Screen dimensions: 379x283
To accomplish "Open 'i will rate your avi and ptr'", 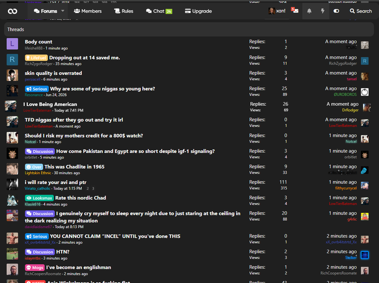I will [x=55, y=182].
